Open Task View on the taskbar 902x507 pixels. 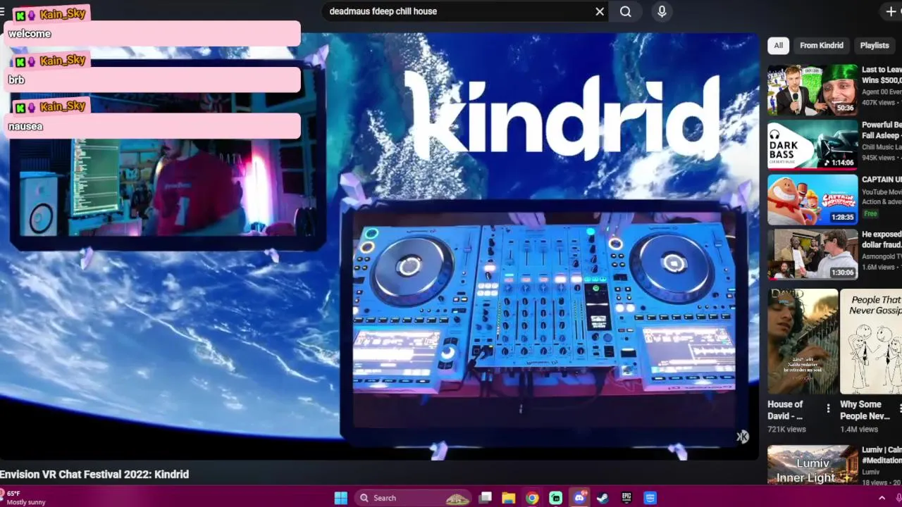pyautogui.click(x=485, y=498)
